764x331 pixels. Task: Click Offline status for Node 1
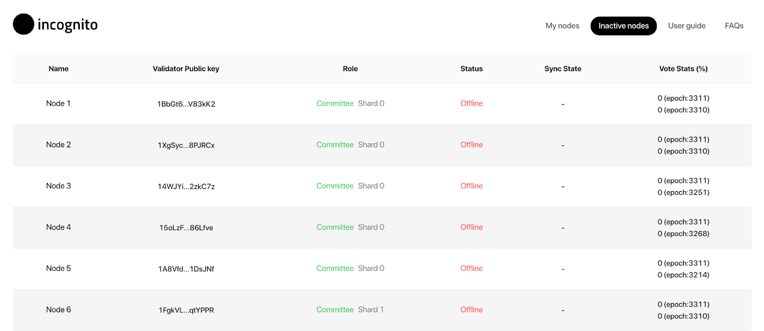point(471,103)
